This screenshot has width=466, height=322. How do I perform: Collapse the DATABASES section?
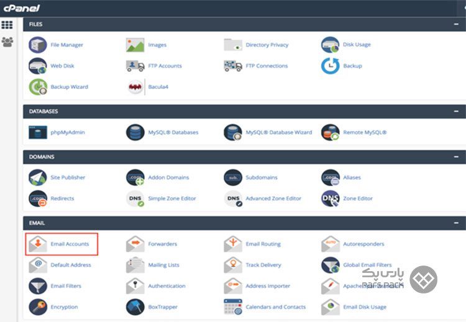456,111
